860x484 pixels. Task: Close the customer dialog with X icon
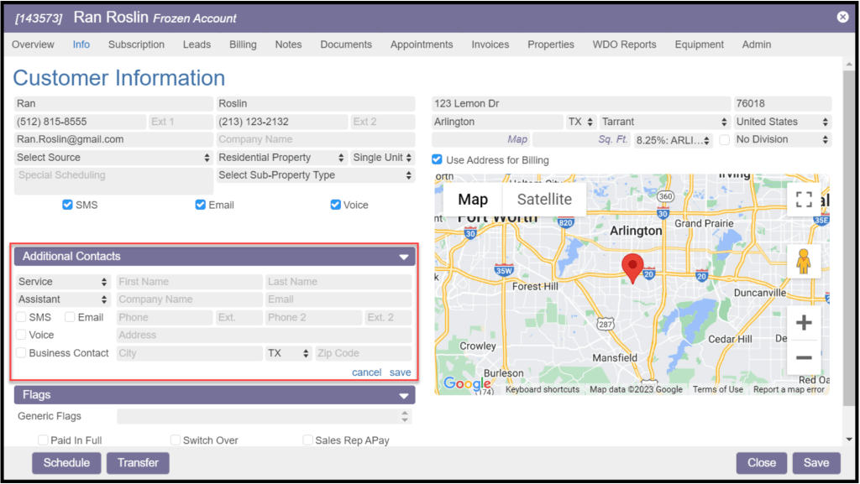[x=842, y=17]
